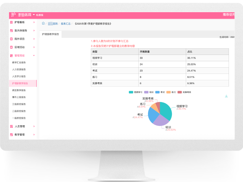Toggle 实操考核 legend series in chart
The height and width of the screenshot is (182, 243).
point(184,92)
